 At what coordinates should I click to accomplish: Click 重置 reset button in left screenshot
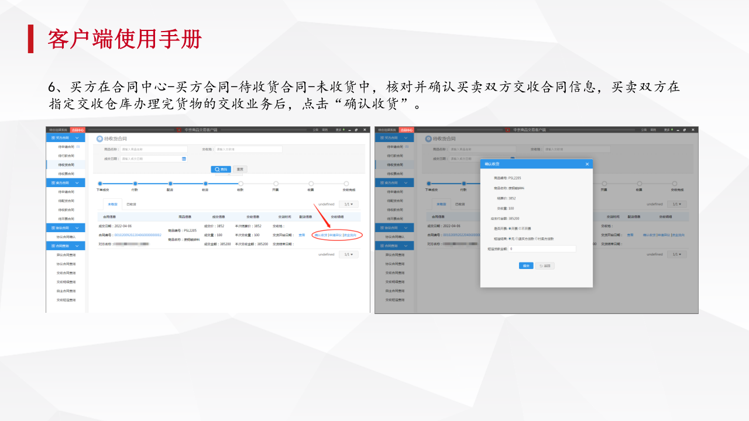(x=240, y=169)
